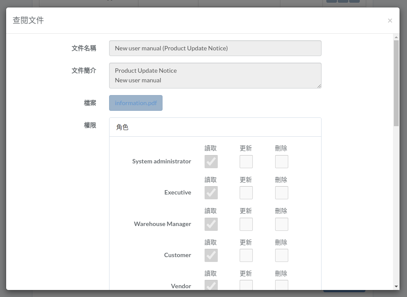Viewport: 407px width, 297px height.
Task: Toggle 讀取 checkbox for Warehouse Manager
Action: [211, 224]
